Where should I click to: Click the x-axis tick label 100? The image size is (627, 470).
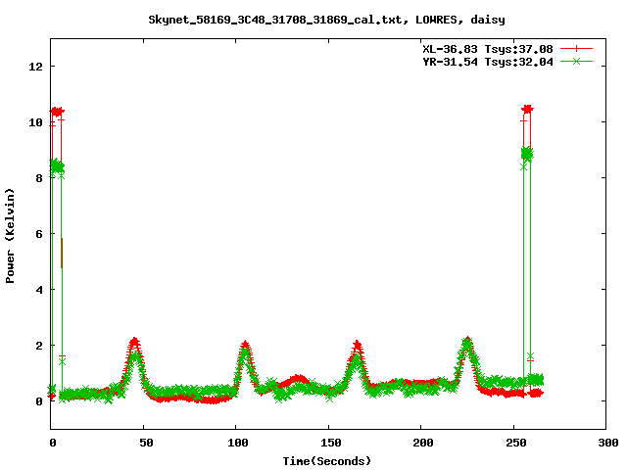coord(238,443)
